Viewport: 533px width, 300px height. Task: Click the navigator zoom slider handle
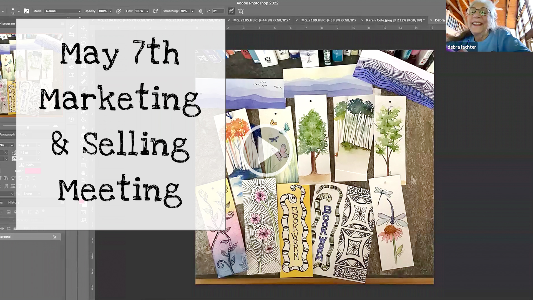[28, 127]
